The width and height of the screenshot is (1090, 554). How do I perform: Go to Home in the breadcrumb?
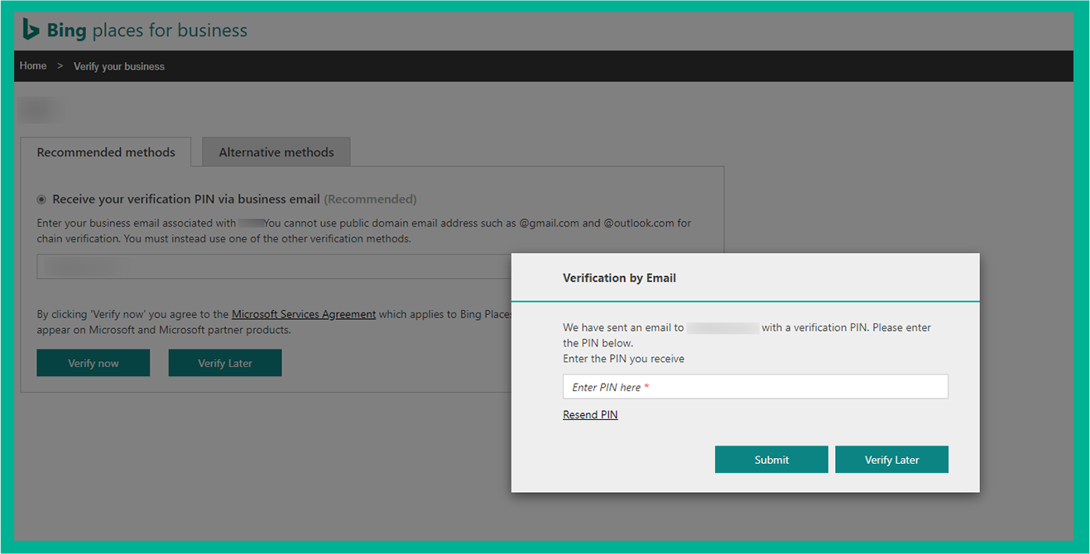coord(33,66)
